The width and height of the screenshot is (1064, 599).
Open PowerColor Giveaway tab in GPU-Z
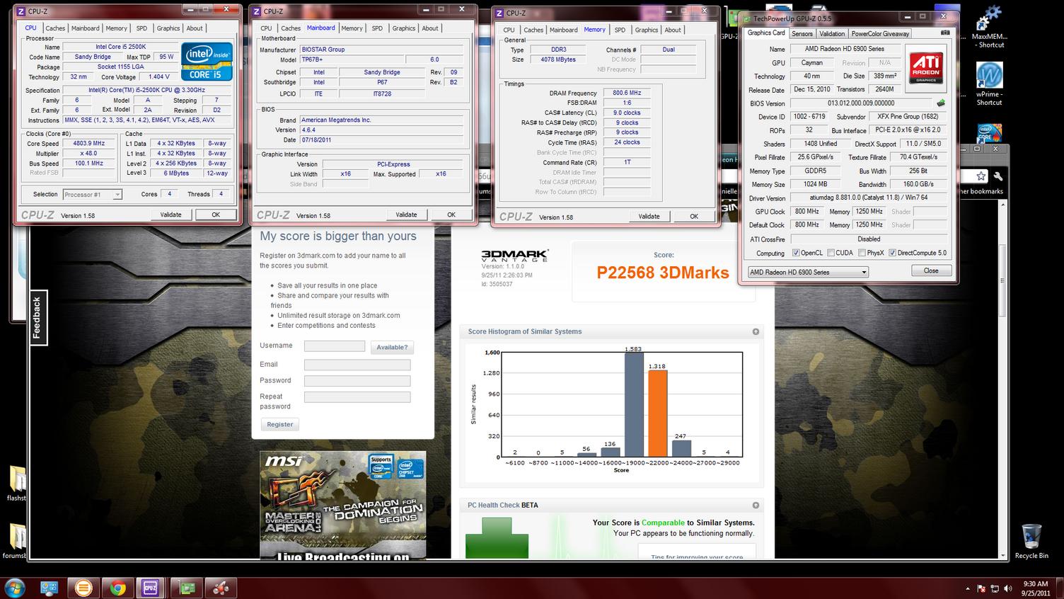[880, 33]
